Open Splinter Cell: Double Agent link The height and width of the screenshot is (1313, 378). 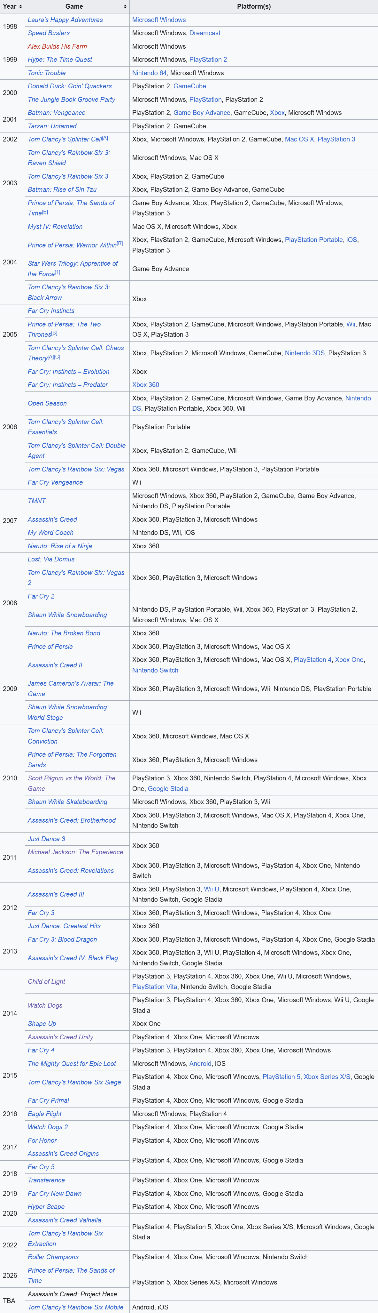click(x=76, y=451)
